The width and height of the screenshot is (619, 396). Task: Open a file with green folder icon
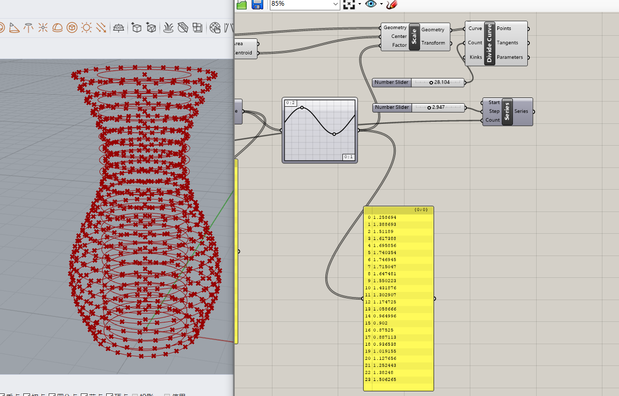click(x=241, y=4)
